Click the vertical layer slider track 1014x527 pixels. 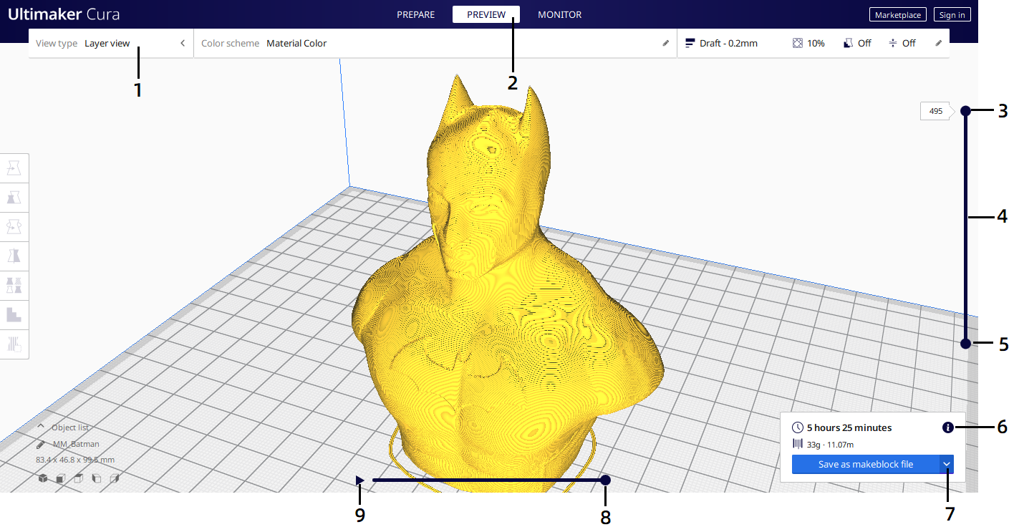965,228
